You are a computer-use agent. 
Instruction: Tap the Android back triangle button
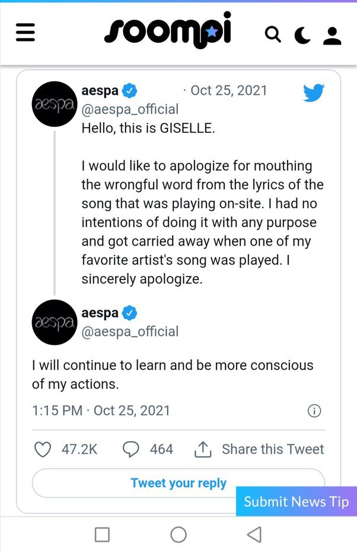[x=254, y=535]
